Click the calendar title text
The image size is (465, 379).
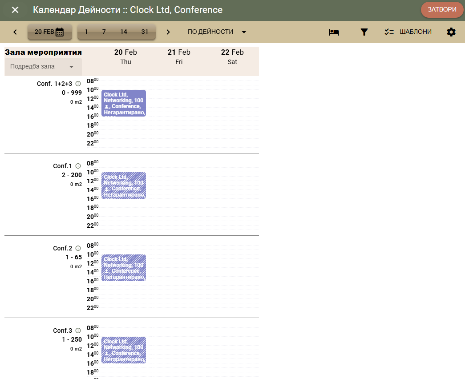[x=128, y=10]
